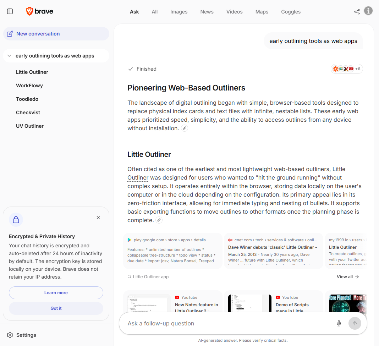Click the AI-generated answer disclaimer text
379x346 pixels.
pyautogui.click(x=243, y=340)
